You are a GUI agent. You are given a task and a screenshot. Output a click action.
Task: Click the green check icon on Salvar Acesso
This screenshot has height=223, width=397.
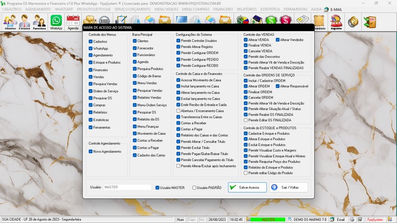point(233,187)
